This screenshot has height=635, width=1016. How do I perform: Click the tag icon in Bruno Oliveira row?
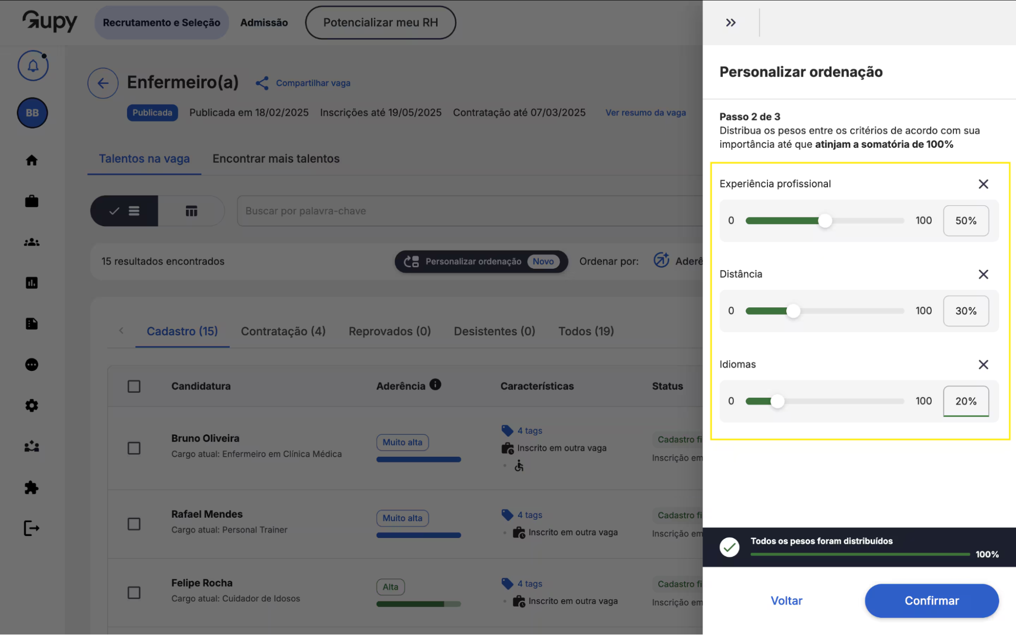[x=507, y=431]
